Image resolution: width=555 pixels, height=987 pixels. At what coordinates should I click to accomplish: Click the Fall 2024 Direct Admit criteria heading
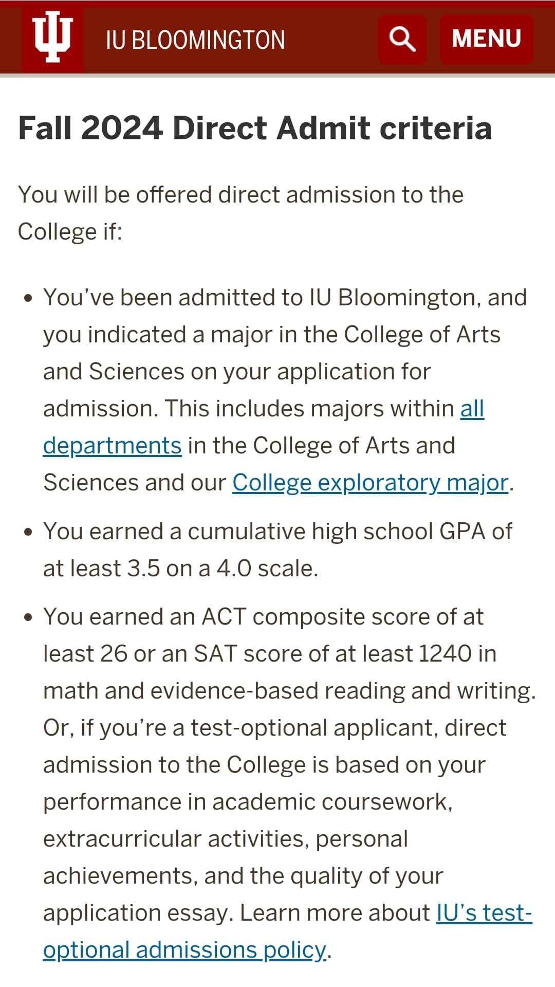pyautogui.click(x=255, y=127)
